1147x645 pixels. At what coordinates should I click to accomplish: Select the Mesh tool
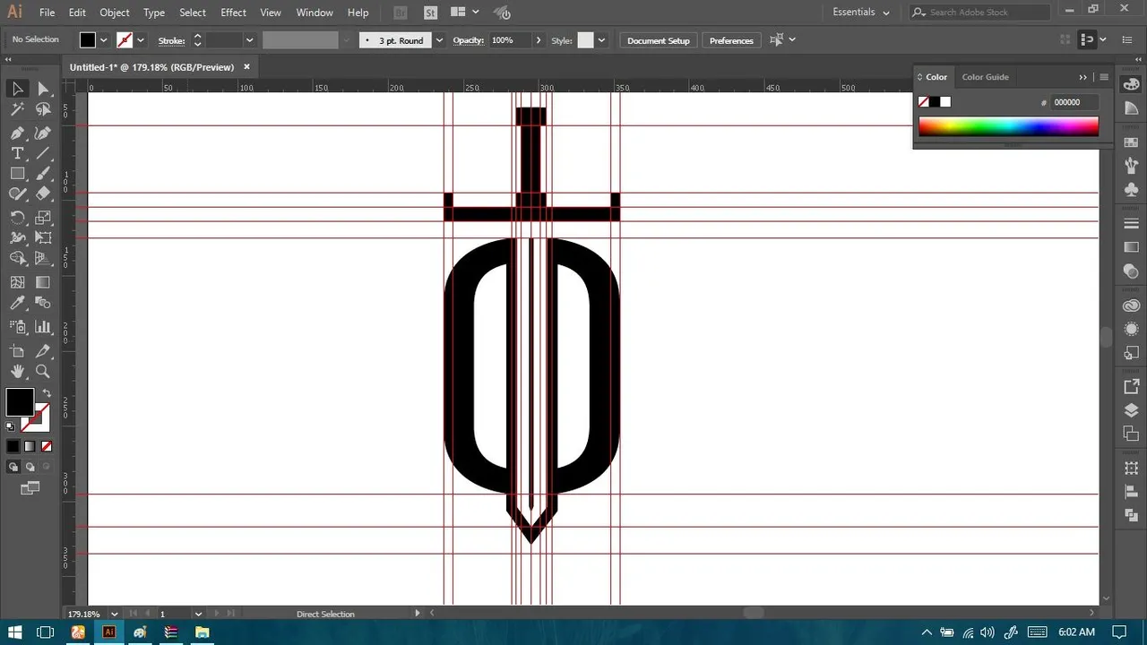[x=17, y=282]
